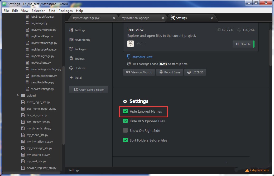Click the Keybindings keyboard icon
Screen dimensions: 274x176
point(71,39)
